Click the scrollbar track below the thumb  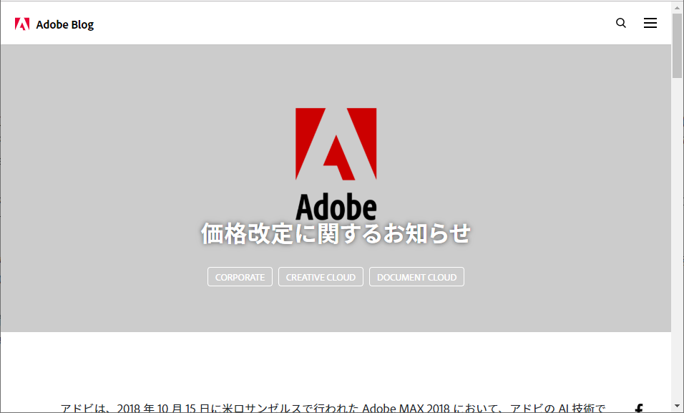(x=675, y=236)
